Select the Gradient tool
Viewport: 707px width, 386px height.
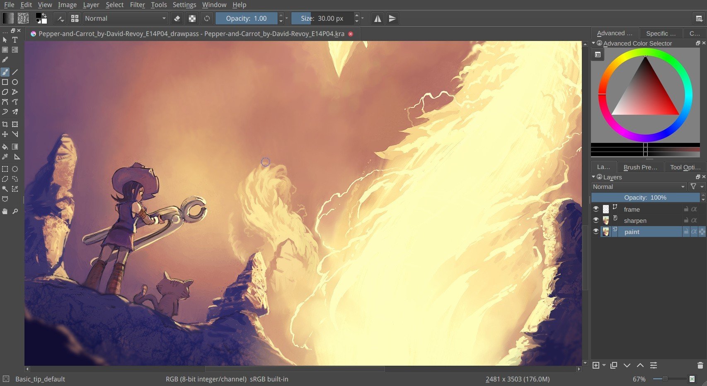point(15,146)
